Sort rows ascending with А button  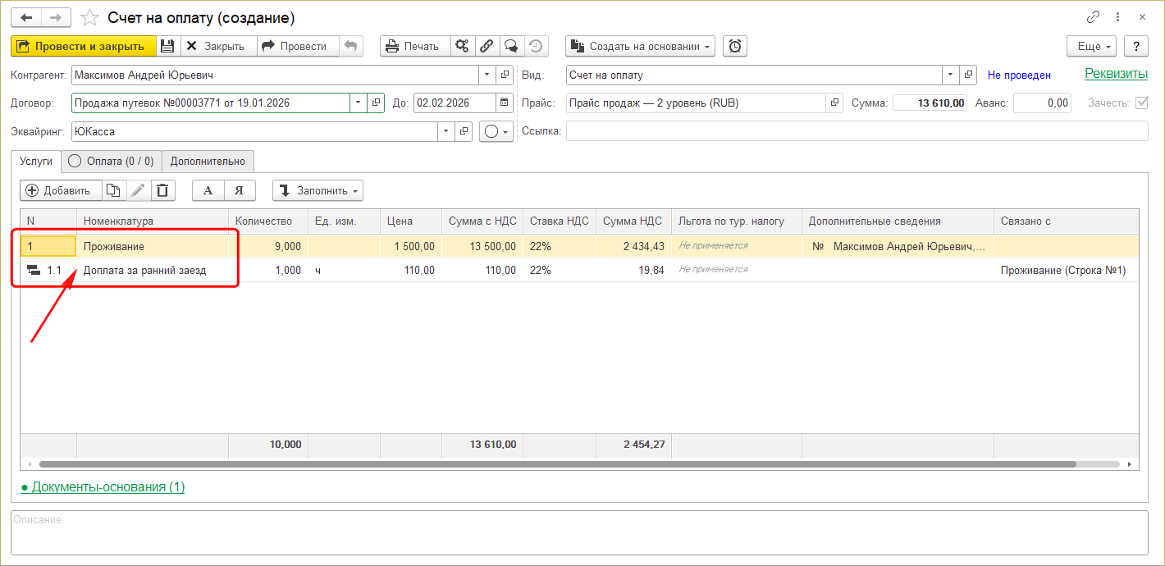[208, 190]
